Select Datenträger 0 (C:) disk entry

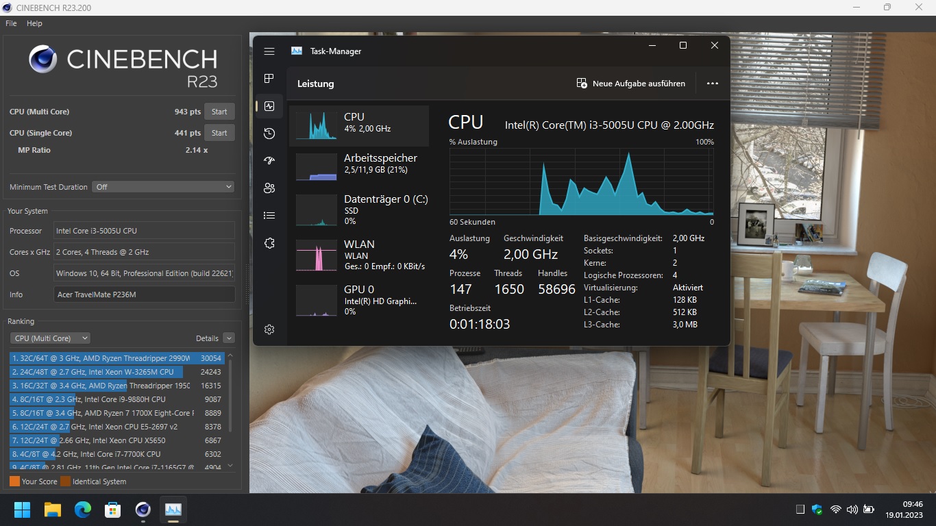(x=359, y=210)
